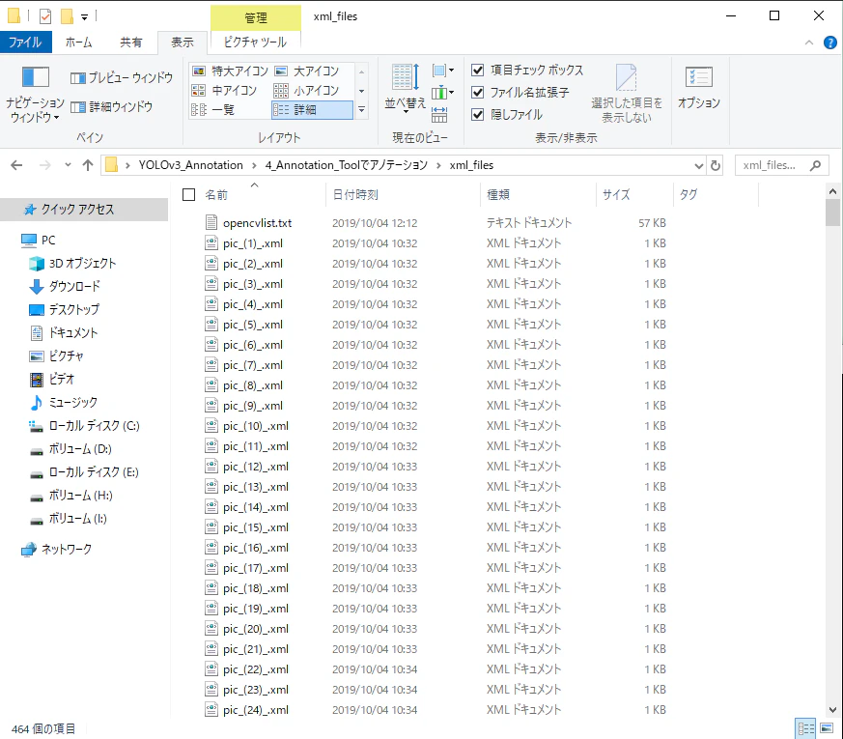Screen dimensions: 843x739
Task: Uncheck Hidden items (隠しファイル)
Action: [x=477, y=115]
